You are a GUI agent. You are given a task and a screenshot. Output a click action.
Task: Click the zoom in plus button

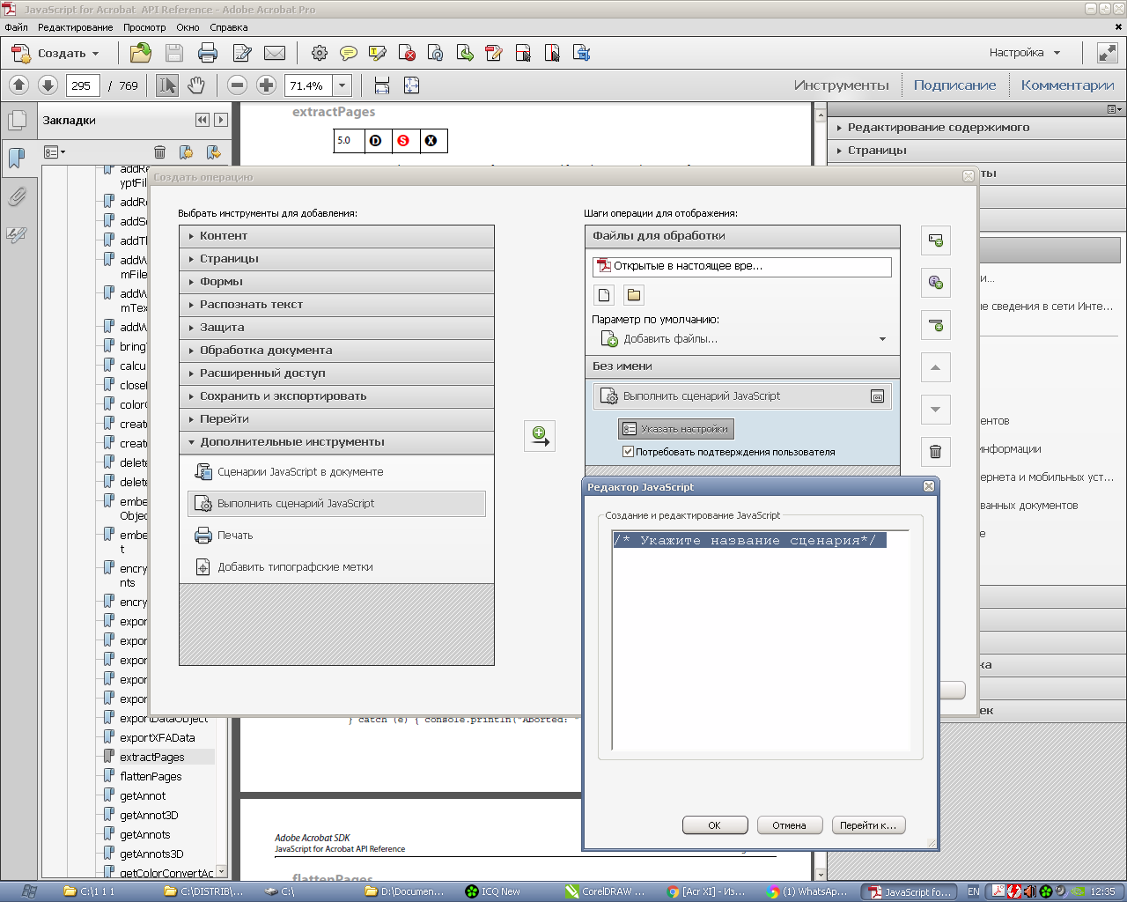(266, 85)
